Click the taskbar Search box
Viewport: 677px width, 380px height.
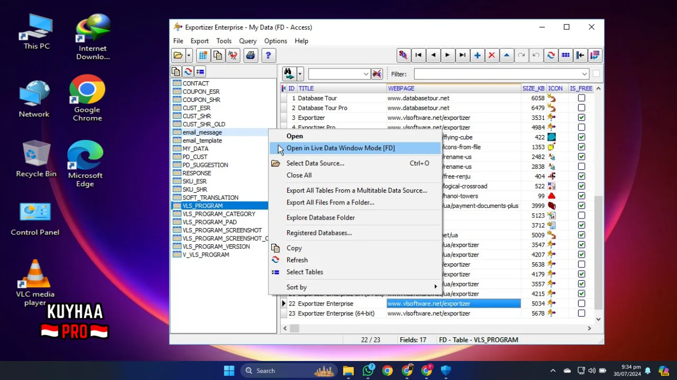(290, 371)
